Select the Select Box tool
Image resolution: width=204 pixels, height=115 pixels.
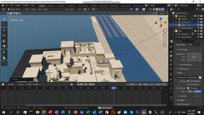pyautogui.click(x=4, y=19)
